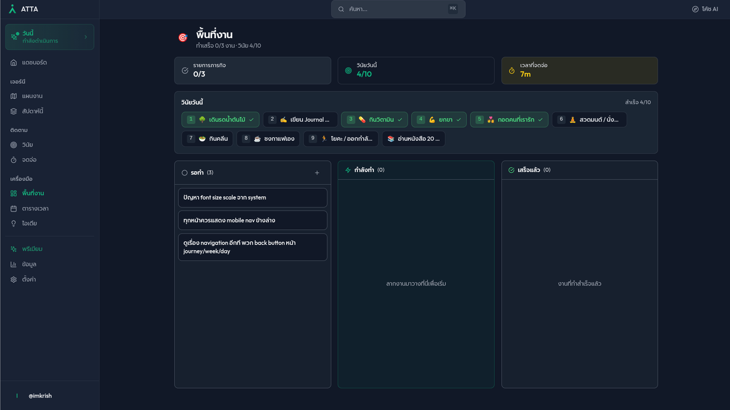Click the lightning icon in กำลังทำ header

(348, 170)
